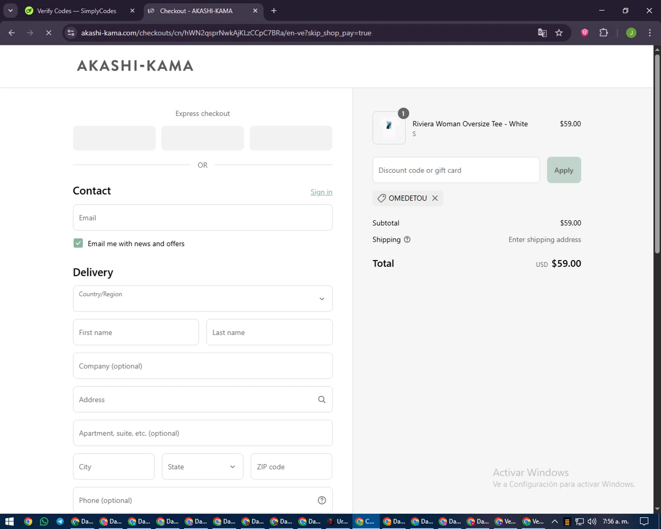
Task: Click the Address input field
Action: pos(203,399)
